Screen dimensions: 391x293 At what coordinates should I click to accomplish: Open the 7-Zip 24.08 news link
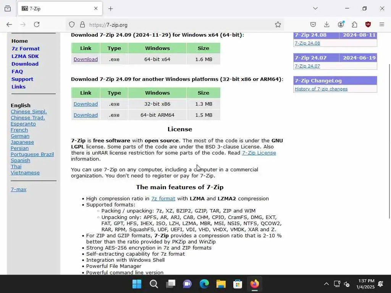pyautogui.click(x=307, y=43)
